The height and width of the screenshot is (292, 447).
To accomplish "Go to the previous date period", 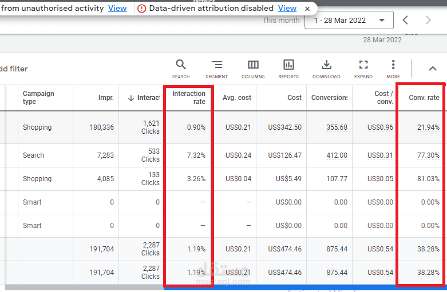I will 405,20.
